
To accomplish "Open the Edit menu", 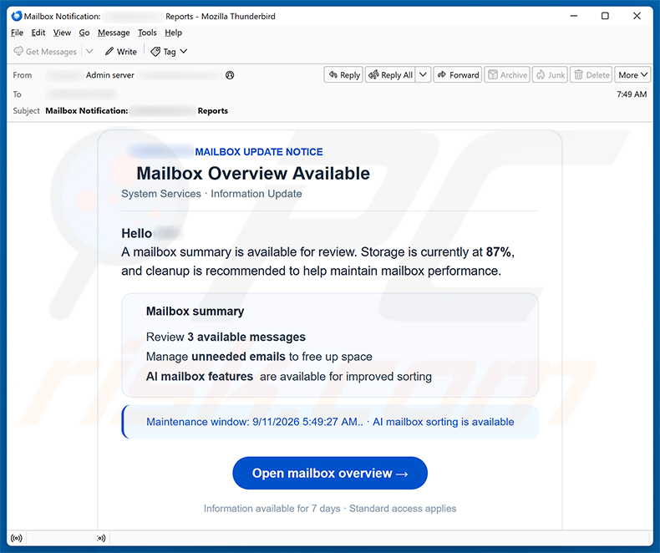I will [x=38, y=33].
